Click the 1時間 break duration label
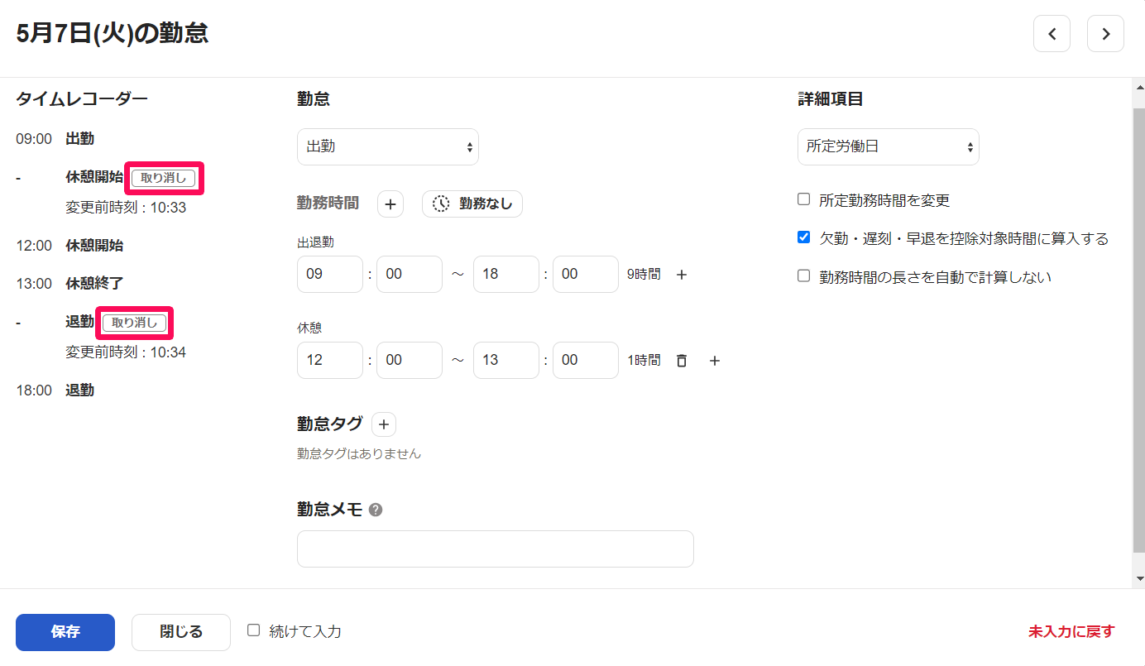The image size is (1145, 666). (644, 361)
